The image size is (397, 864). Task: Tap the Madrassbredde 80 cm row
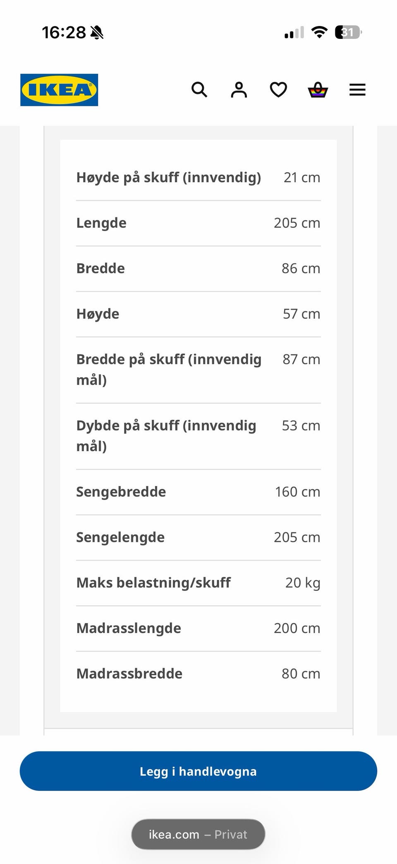[x=198, y=674]
